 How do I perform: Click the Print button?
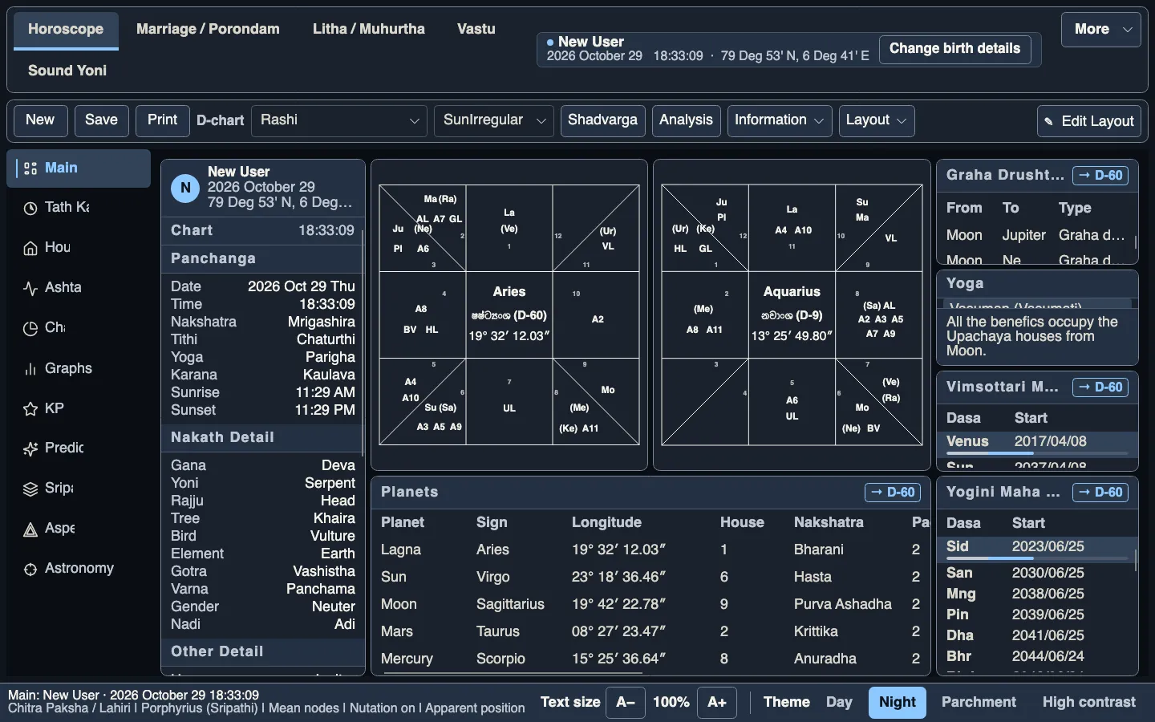tap(162, 120)
